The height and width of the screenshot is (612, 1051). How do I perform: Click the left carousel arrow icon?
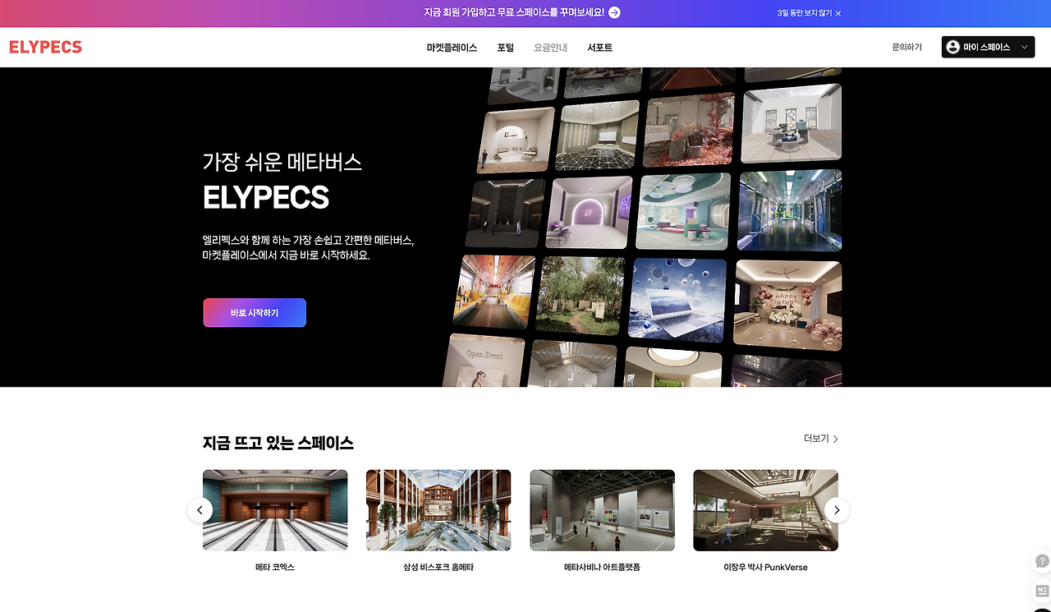200,510
